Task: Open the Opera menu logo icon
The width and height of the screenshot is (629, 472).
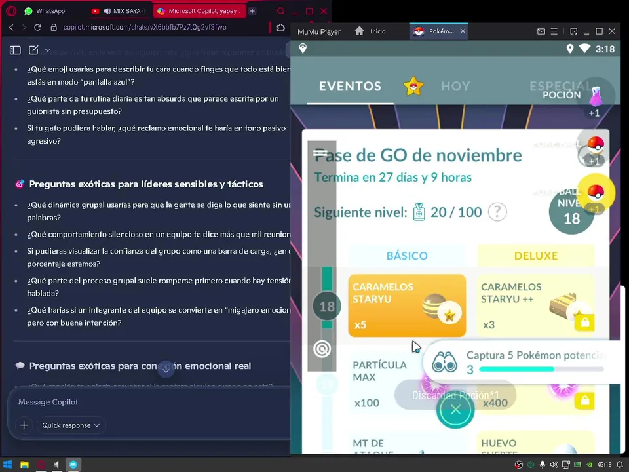Action: tap(11, 11)
